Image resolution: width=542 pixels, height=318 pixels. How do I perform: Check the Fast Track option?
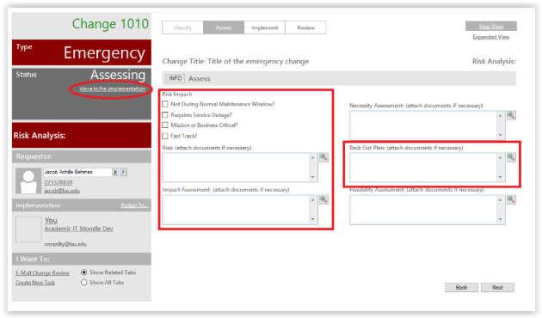[x=165, y=136]
